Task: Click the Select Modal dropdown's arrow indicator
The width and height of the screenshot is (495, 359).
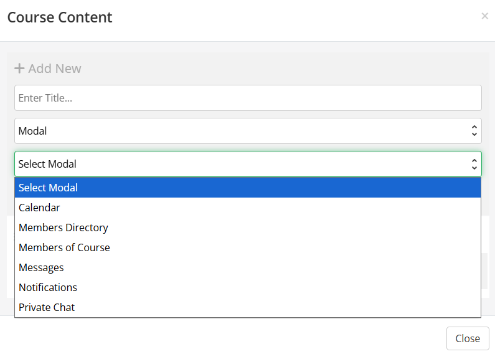Action: [x=474, y=164]
